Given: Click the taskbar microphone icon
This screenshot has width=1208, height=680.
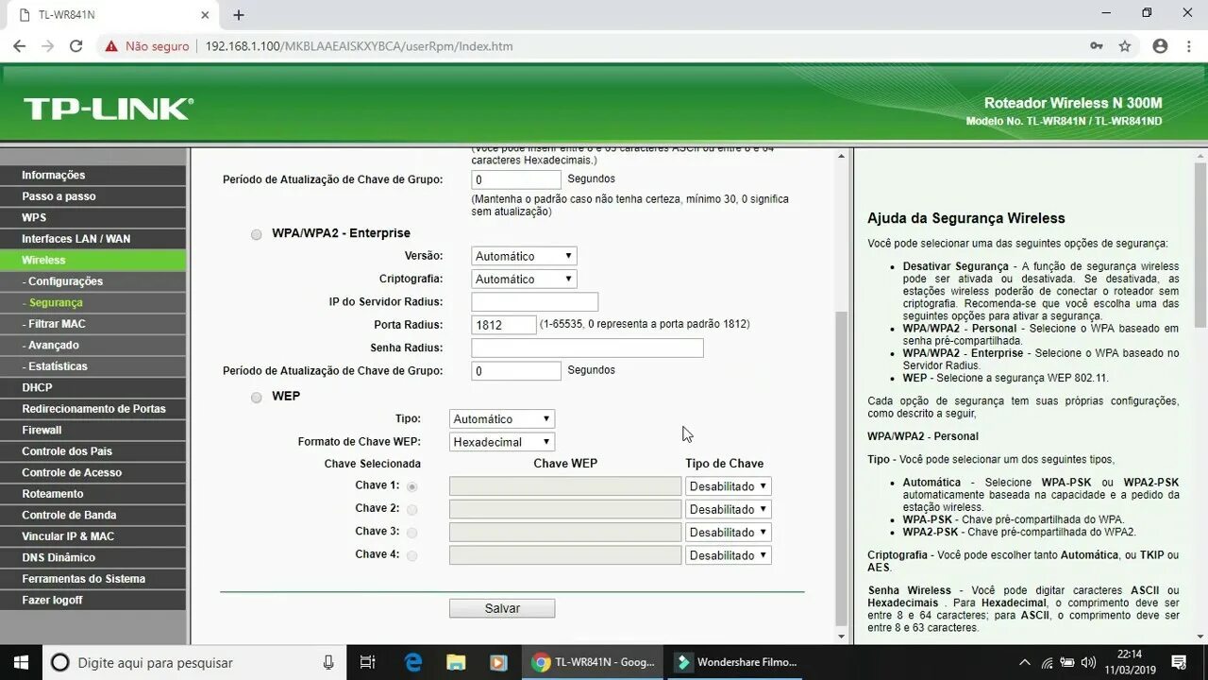Looking at the screenshot, I should click(x=328, y=663).
